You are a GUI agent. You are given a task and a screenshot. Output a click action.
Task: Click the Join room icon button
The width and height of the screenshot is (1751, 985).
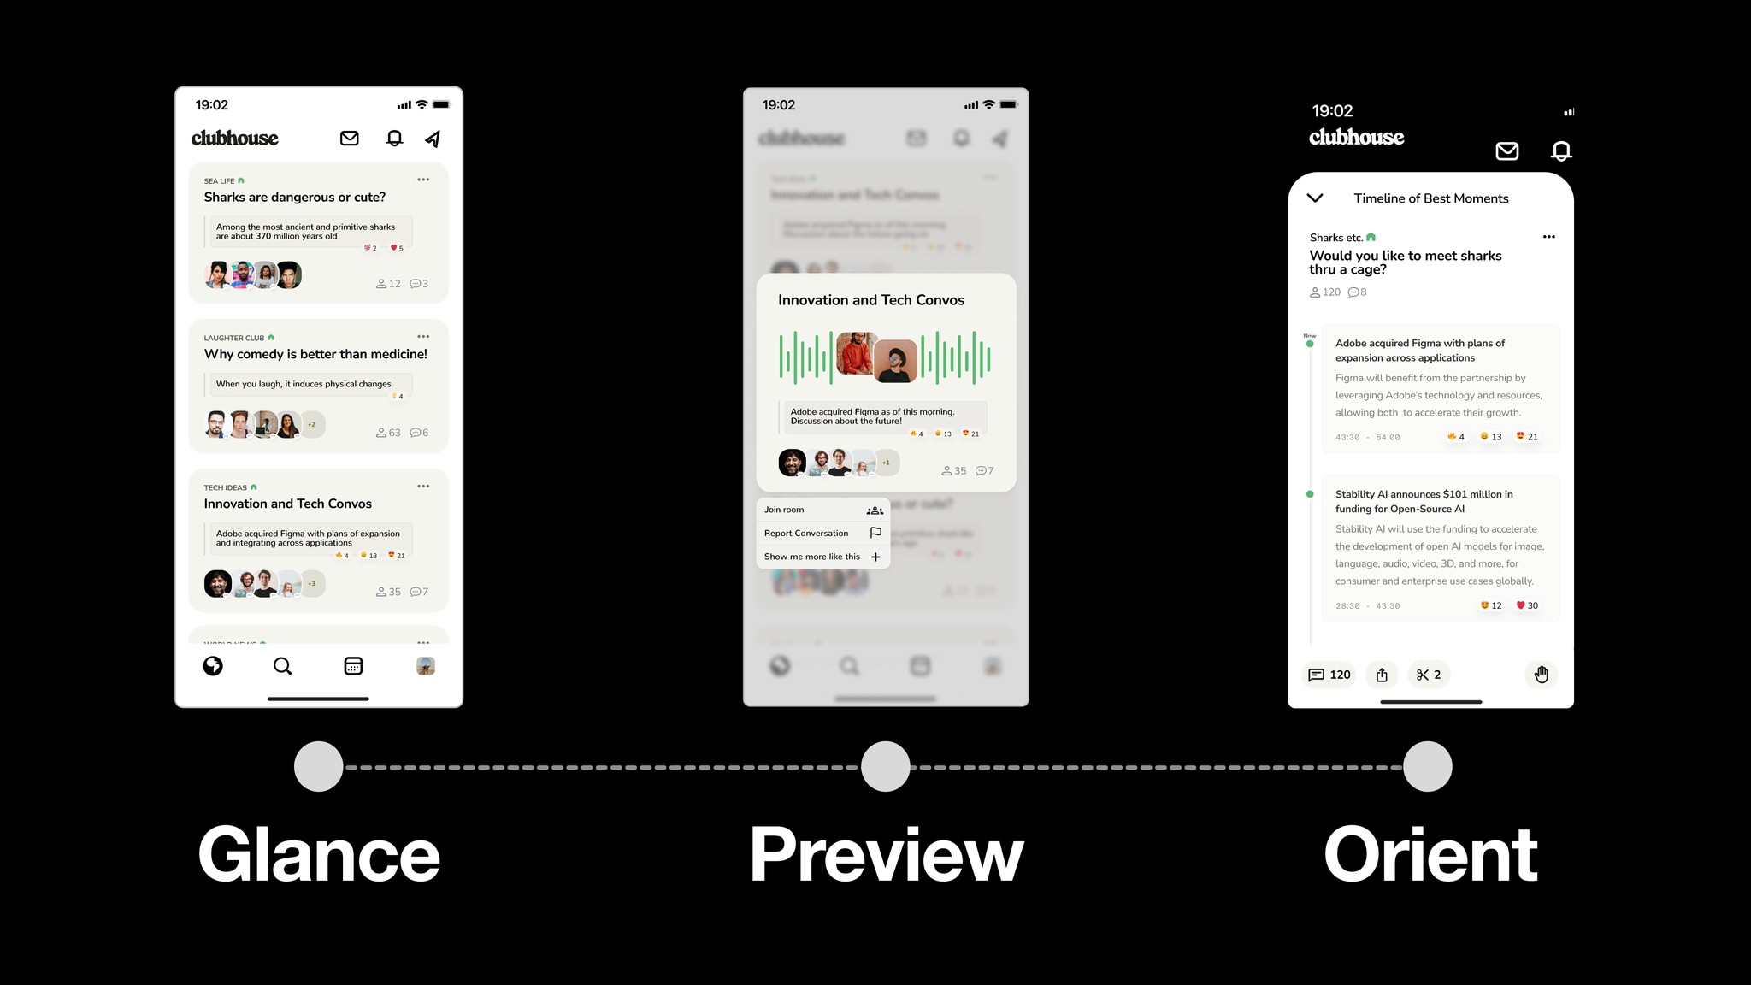pyautogui.click(x=875, y=509)
